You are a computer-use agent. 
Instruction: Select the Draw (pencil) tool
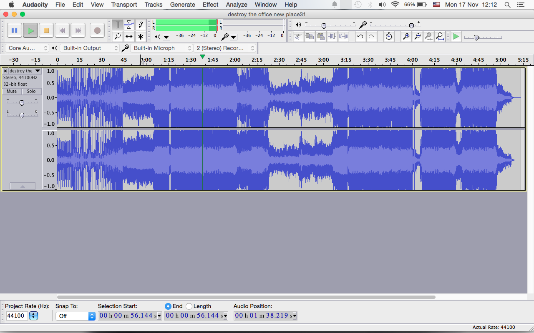coord(141,25)
